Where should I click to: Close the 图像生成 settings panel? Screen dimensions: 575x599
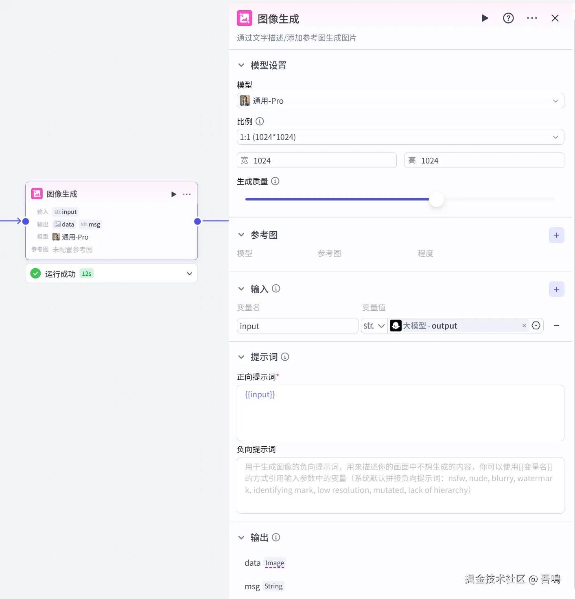[x=555, y=18]
